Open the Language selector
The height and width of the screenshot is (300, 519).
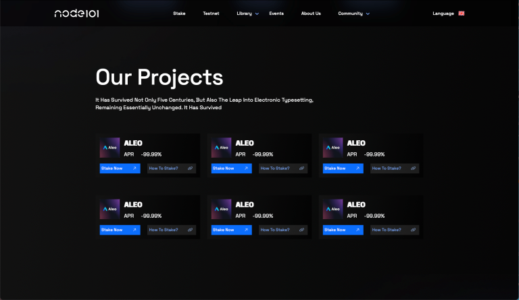coord(443,13)
